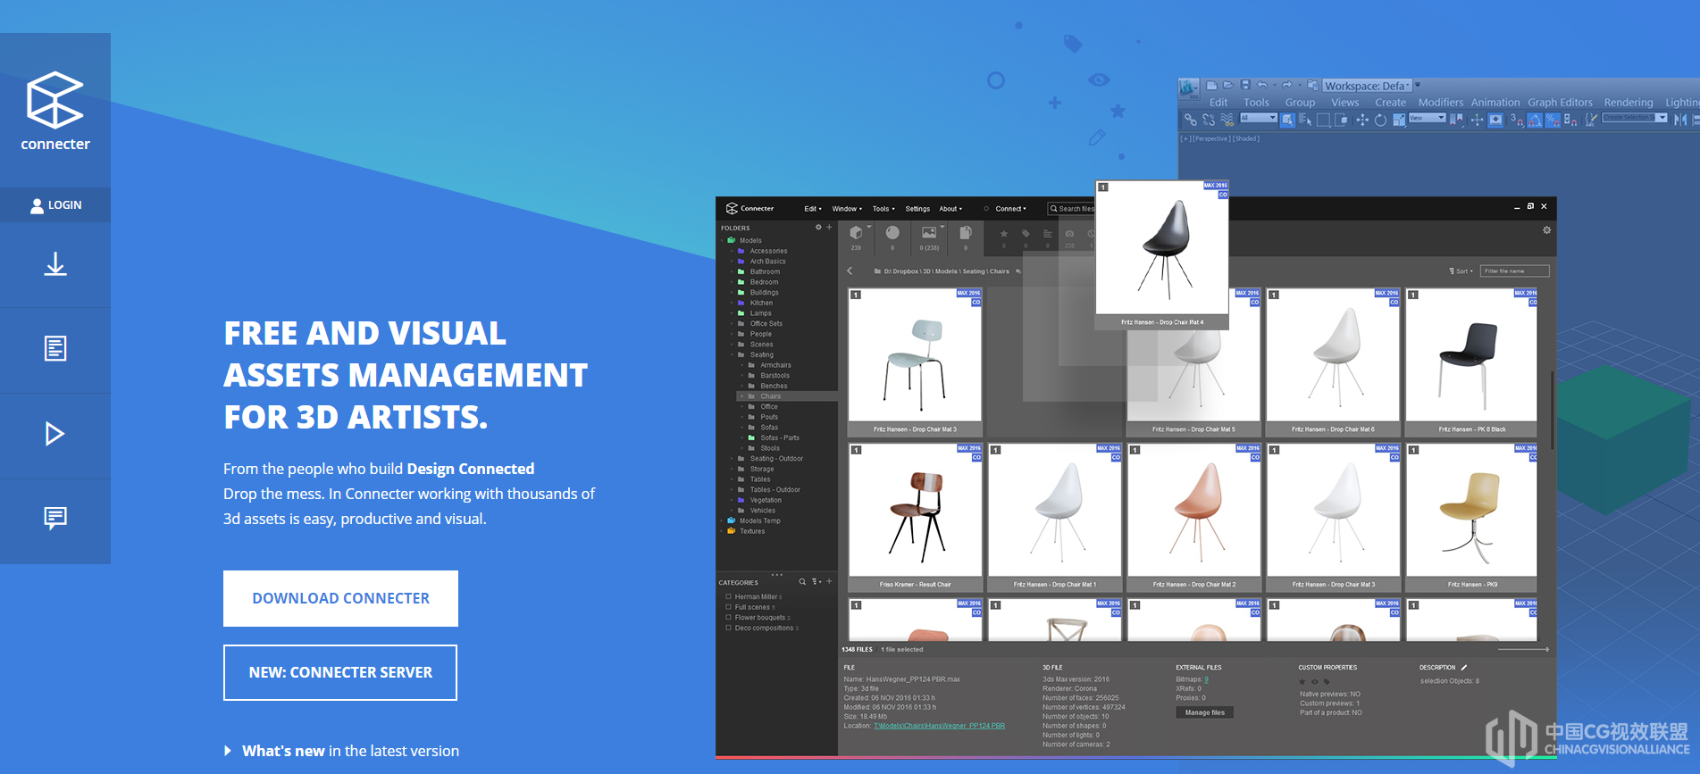Click the save icon in 3ds Max toolbar

(x=1245, y=86)
